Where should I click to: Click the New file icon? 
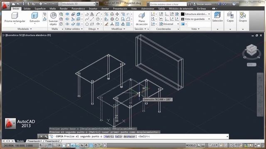[x=14, y=4]
